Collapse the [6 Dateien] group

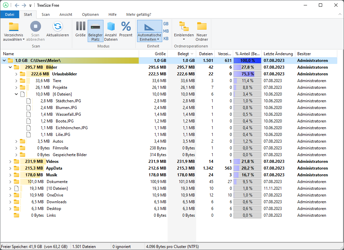pyautogui.click(x=16, y=94)
